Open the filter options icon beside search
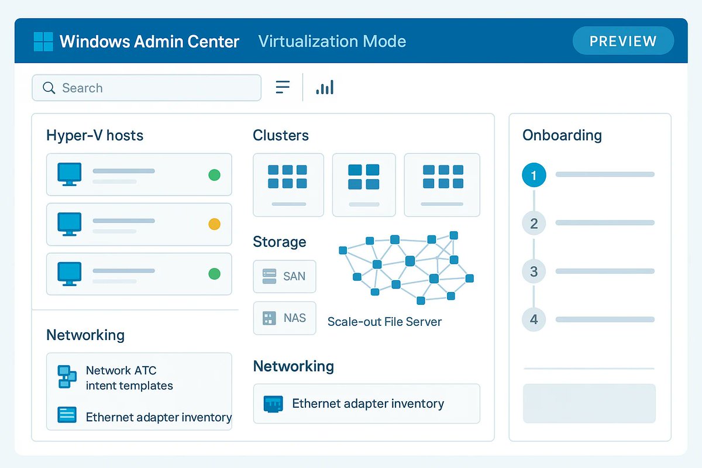Viewport: 702px width, 468px height. pos(283,87)
